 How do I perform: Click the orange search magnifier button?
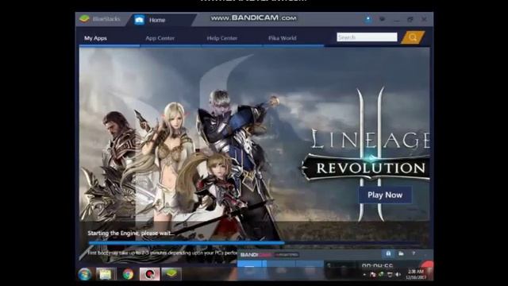413,37
